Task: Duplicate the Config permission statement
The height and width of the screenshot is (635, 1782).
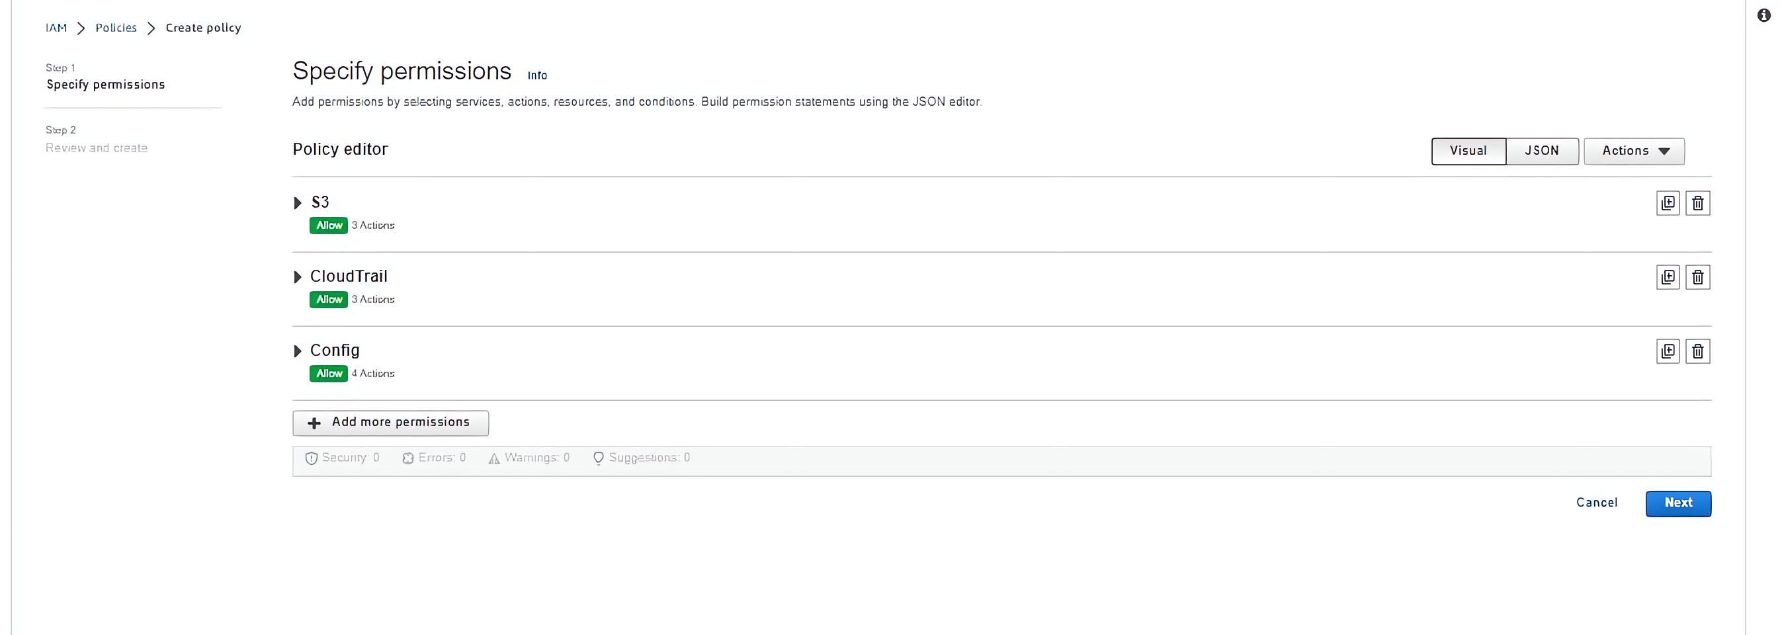Action: pyautogui.click(x=1667, y=351)
